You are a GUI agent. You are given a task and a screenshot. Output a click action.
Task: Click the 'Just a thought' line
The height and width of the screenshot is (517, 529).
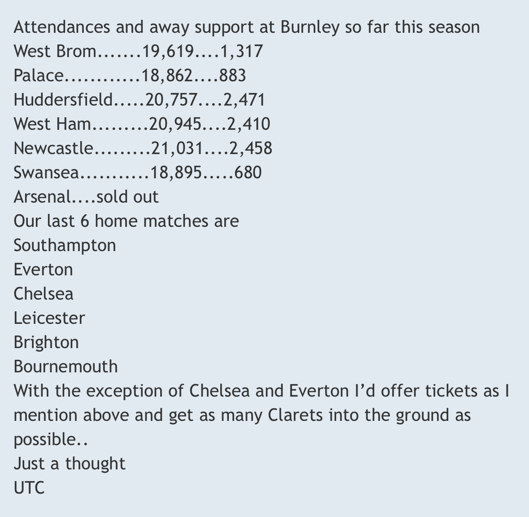[x=70, y=464]
